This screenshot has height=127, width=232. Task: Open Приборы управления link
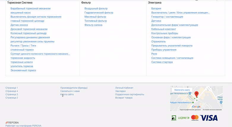[x=164, y=50]
